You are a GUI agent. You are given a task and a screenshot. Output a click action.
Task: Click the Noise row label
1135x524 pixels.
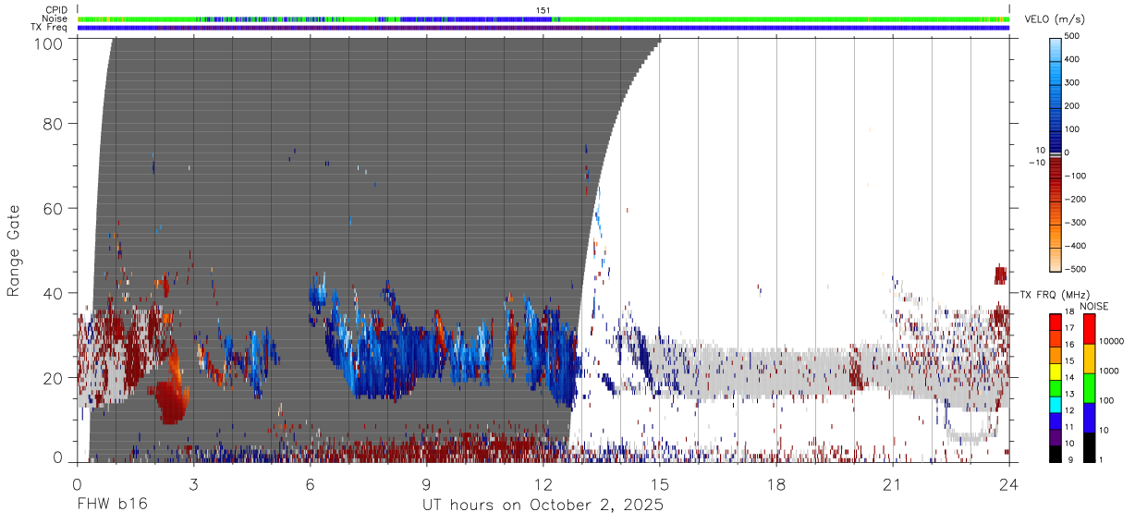[x=55, y=18]
